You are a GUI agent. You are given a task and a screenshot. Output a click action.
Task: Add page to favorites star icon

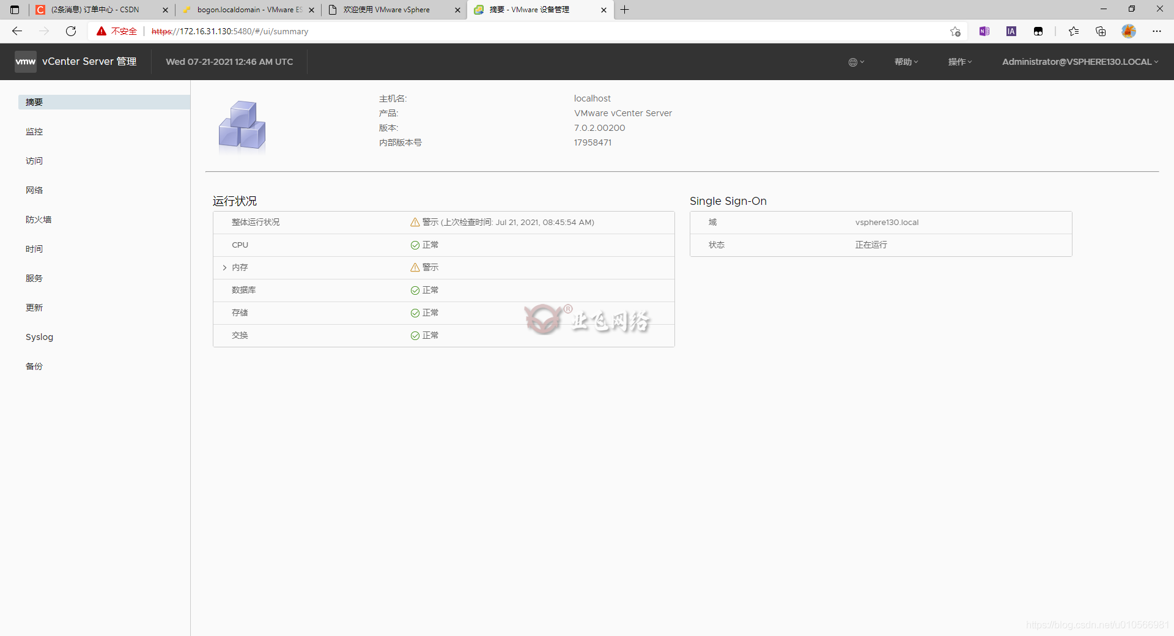coord(955,31)
